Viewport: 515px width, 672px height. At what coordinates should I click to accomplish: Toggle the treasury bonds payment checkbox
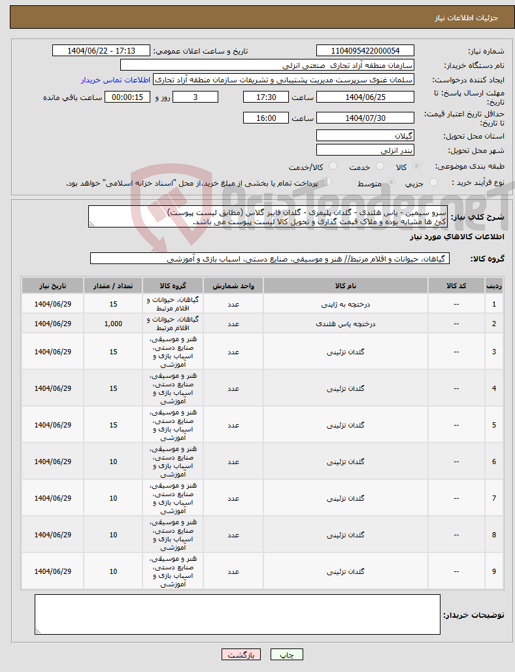327,182
